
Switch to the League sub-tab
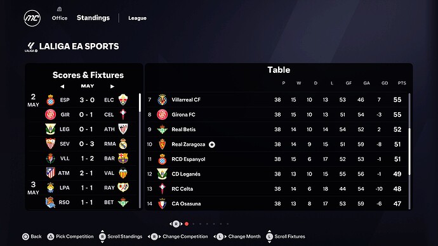[x=138, y=18]
